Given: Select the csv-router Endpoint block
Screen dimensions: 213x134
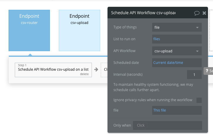Looking at the screenshot, I should [x=29, y=30].
